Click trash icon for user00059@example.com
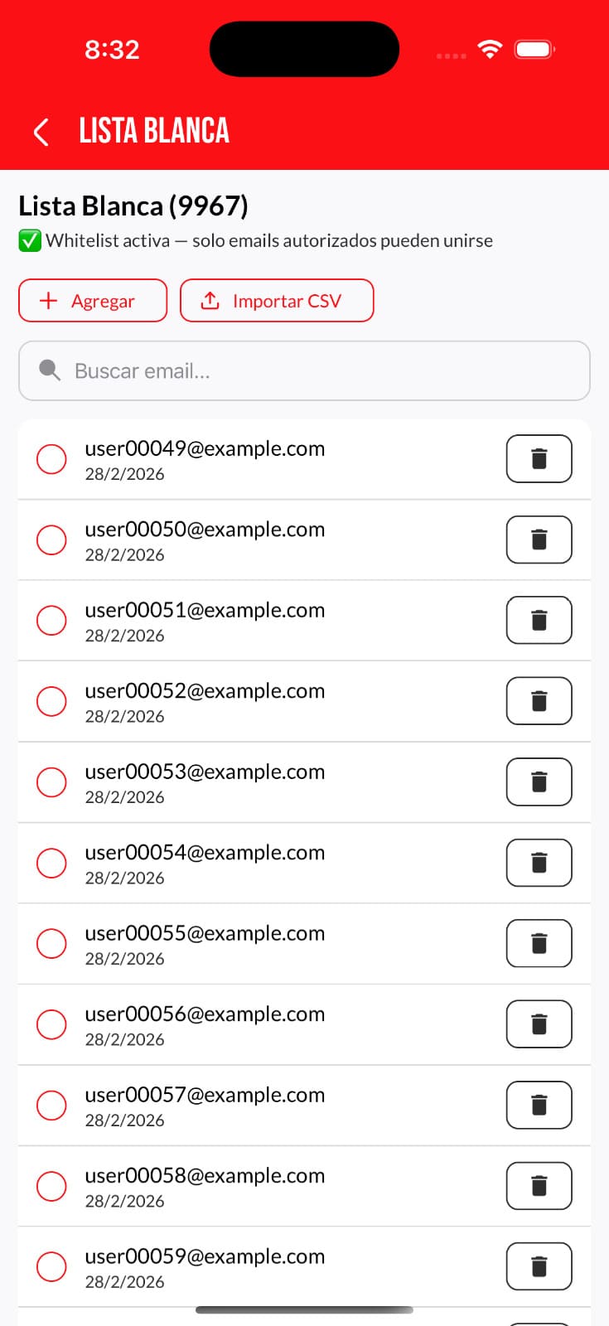The image size is (609, 1326). [539, 1266]
